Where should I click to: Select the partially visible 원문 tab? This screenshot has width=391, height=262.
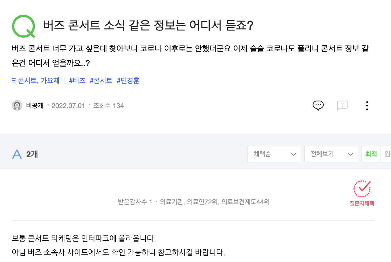[386, 154]
